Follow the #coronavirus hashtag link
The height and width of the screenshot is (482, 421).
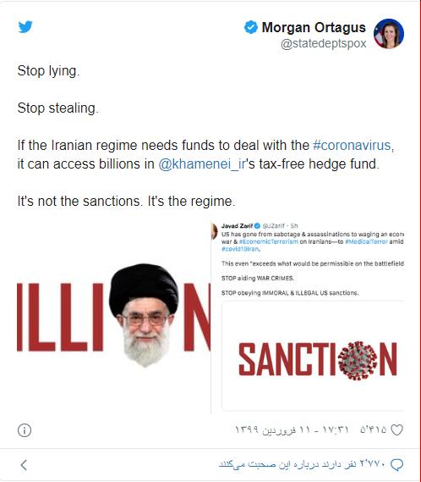tap(352, 145)
